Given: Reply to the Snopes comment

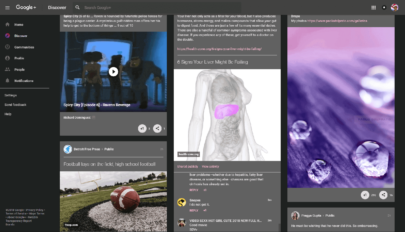Looking at the screenshot, I should pos(194,210).
